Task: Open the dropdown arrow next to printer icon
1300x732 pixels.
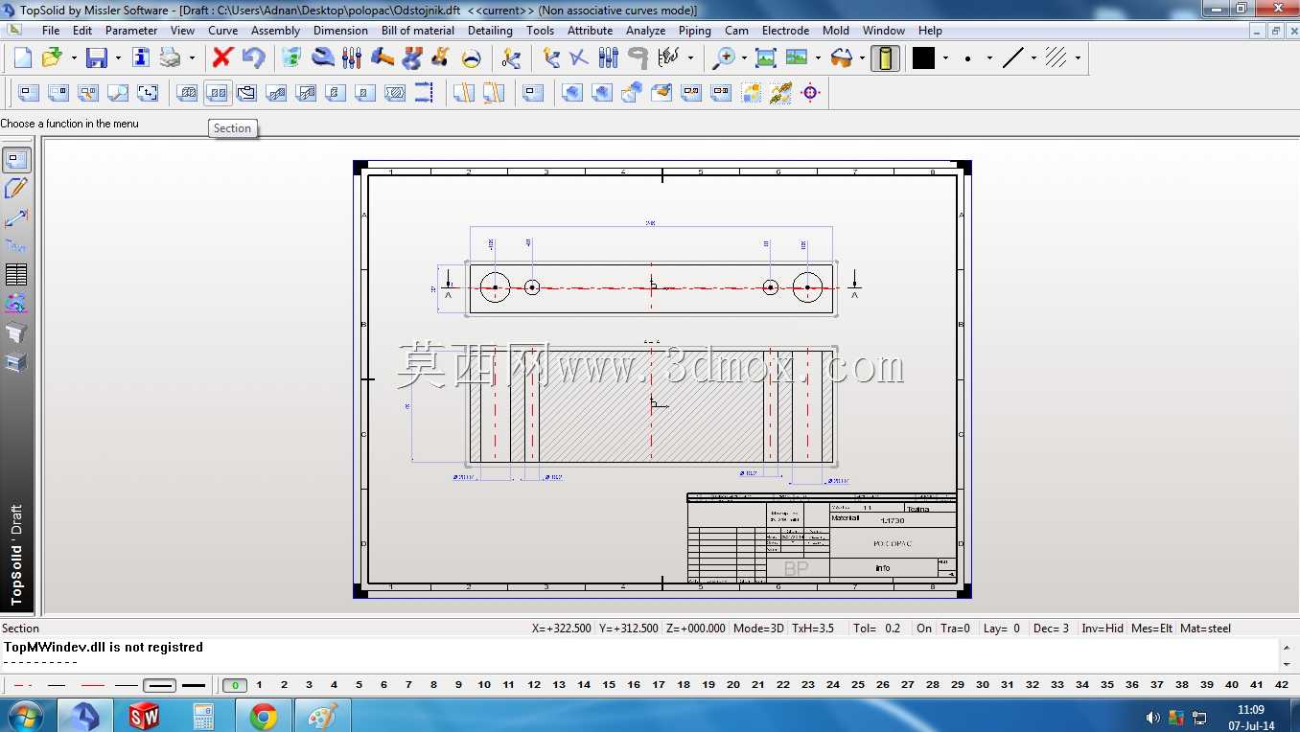Action: pos(192,58)
